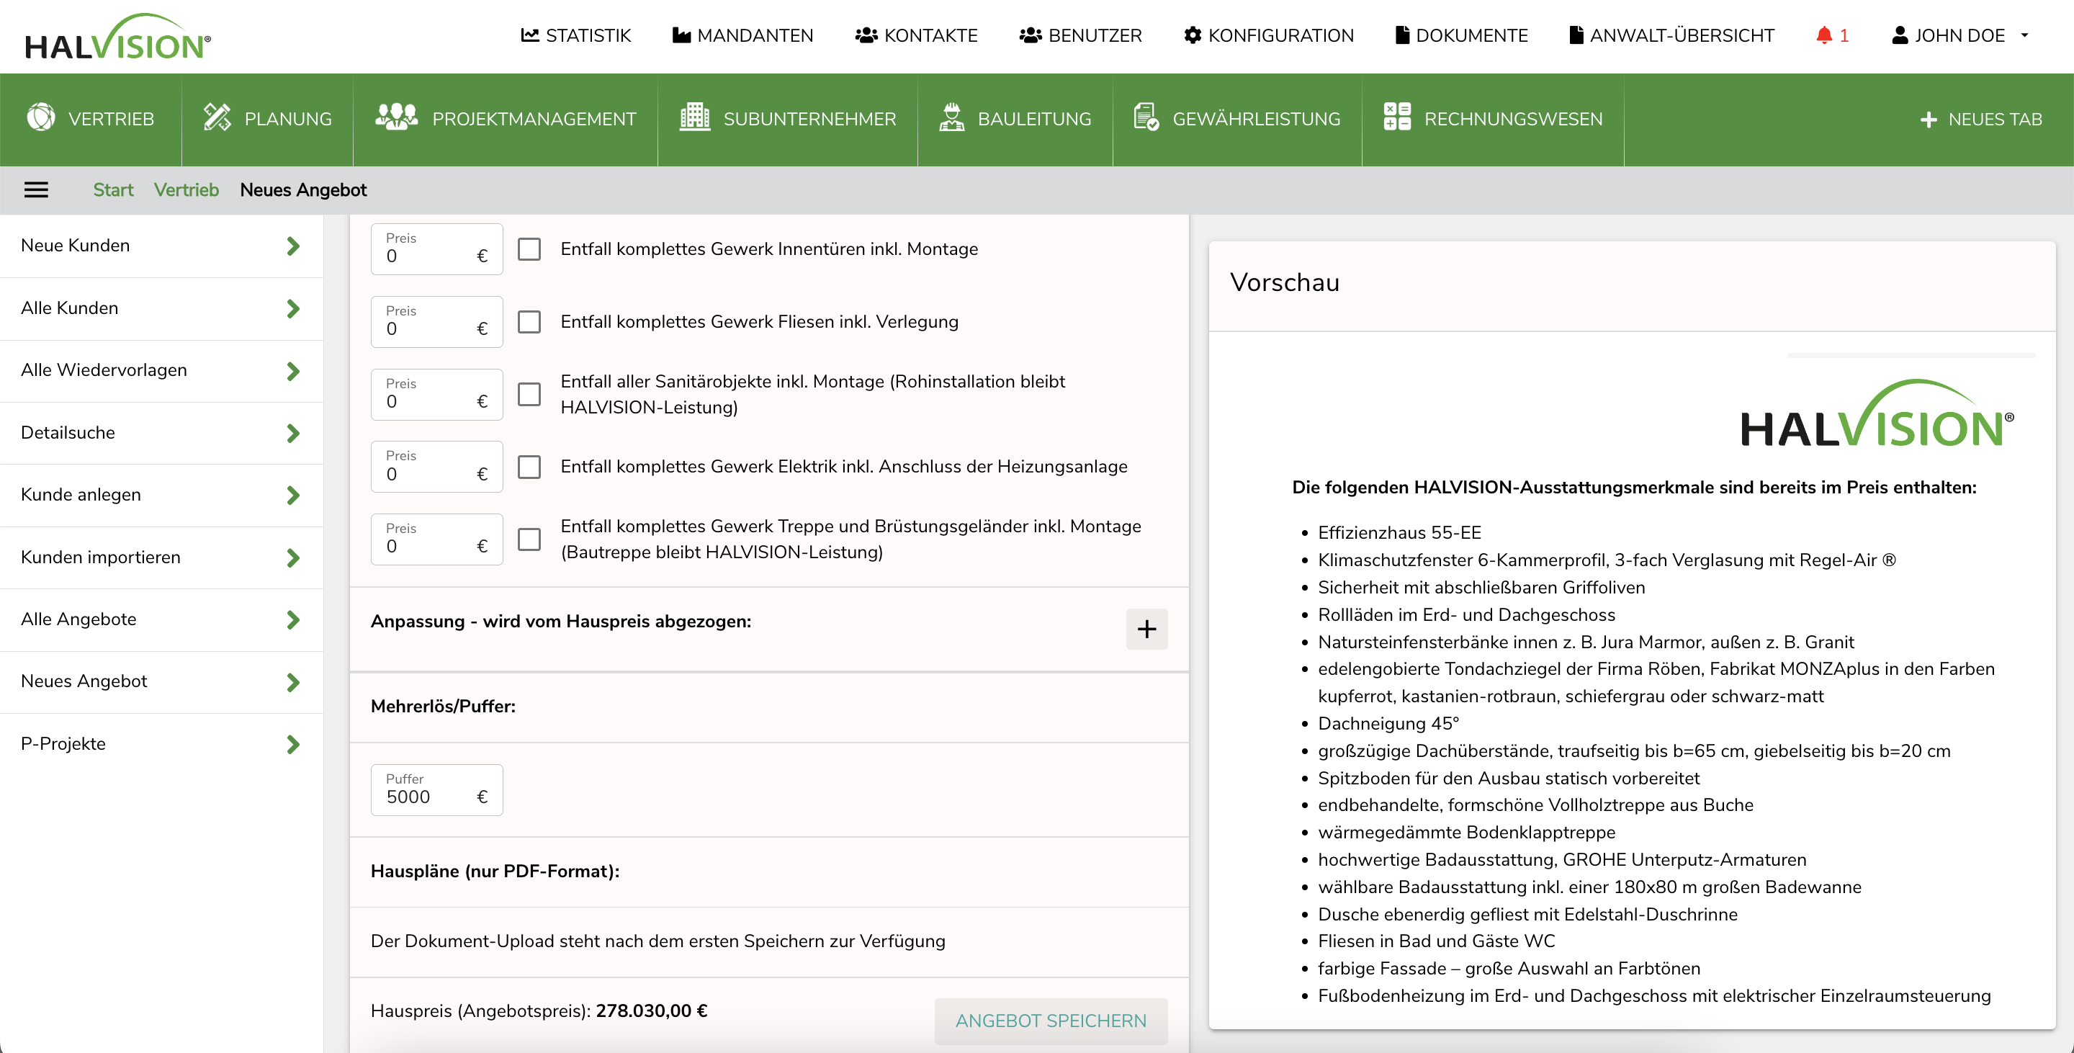The image size is (2074, 1053).
Task: Go to Vertrieb breadcrumb link
Action: pos(186,190)
